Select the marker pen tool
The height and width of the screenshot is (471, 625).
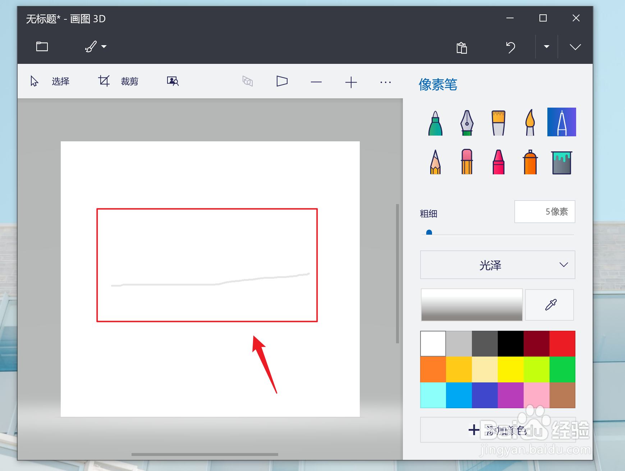435,122
